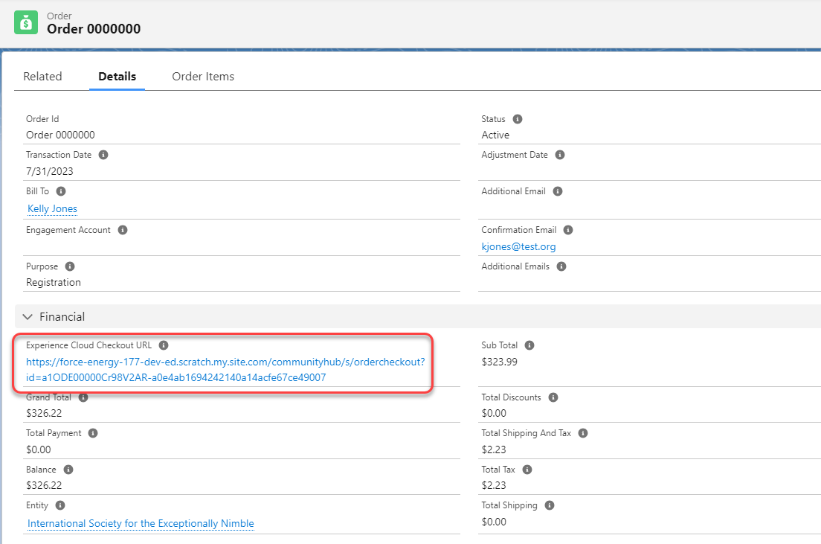Open the Order Items tab
This screenshot has height=544, width=821.
click(x=203, y=77)
